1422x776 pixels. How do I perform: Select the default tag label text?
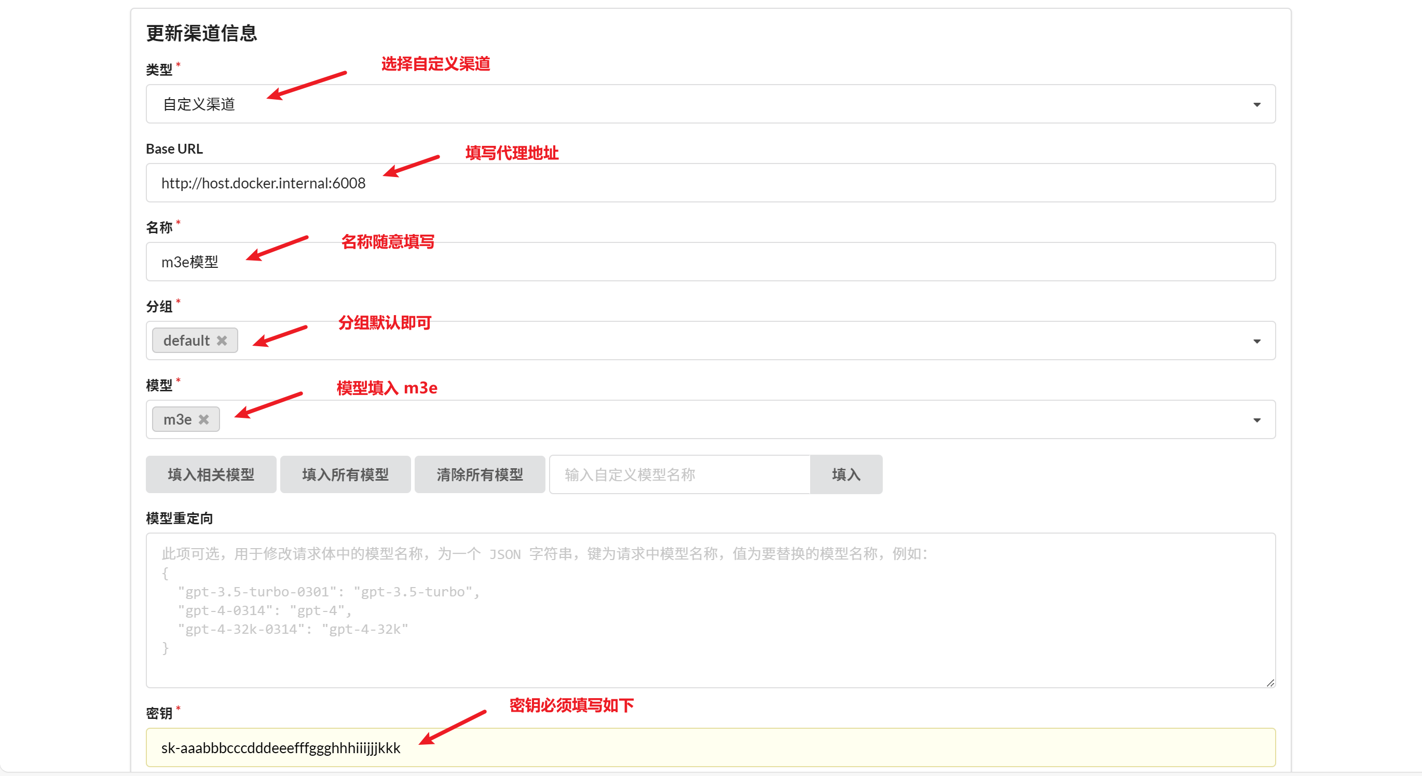pyautogui.click(x=186, y=341)
